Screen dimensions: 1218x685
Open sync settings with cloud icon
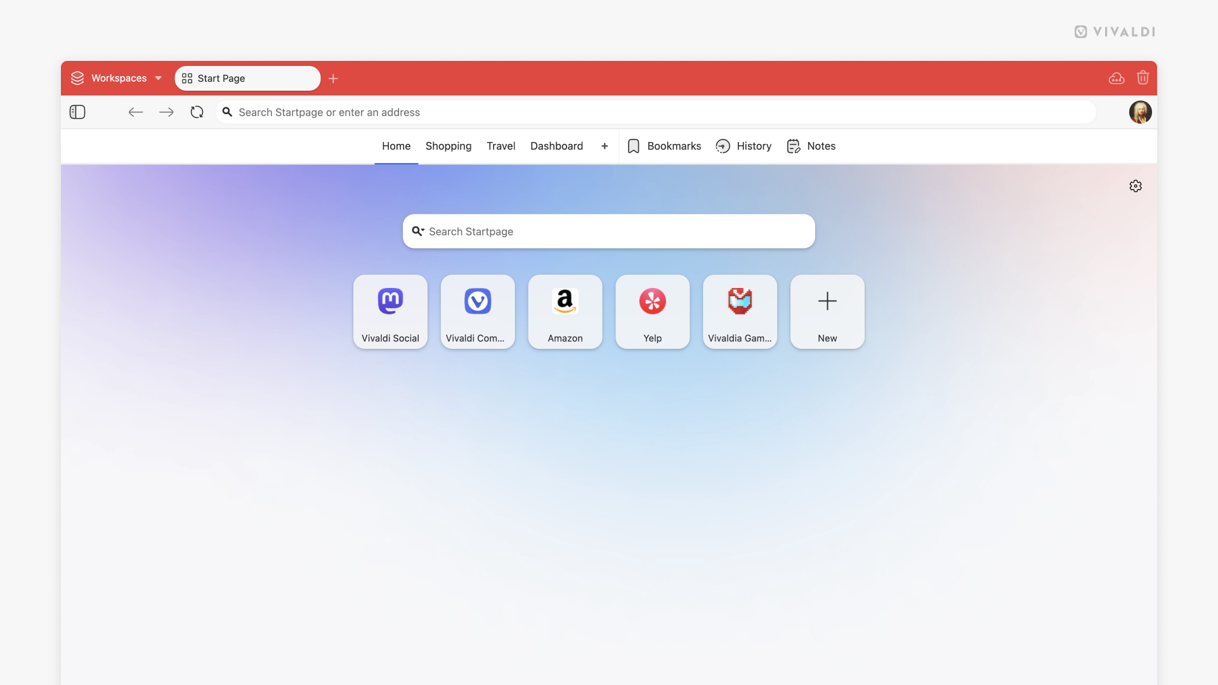click(1116, 78)
